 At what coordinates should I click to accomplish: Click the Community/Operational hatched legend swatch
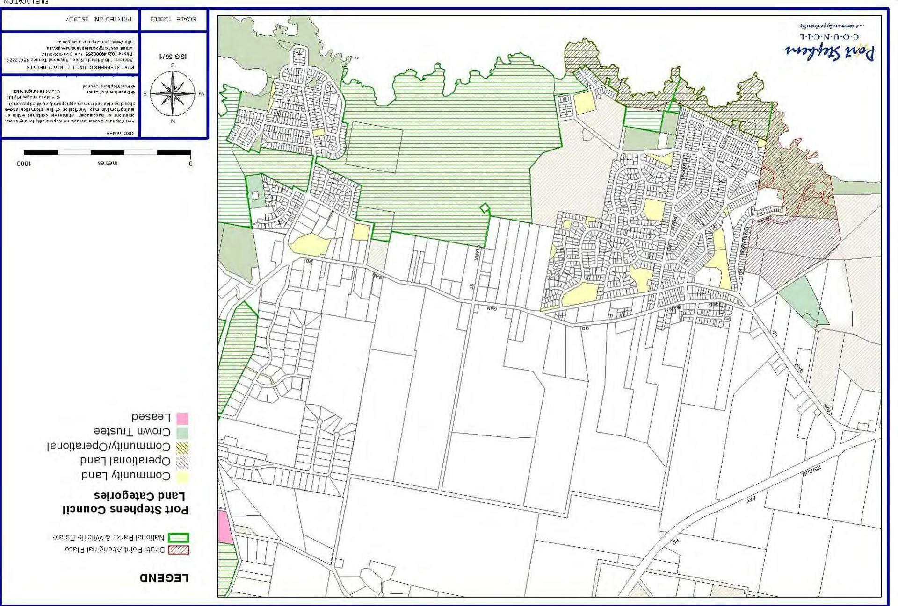[182, 447]
